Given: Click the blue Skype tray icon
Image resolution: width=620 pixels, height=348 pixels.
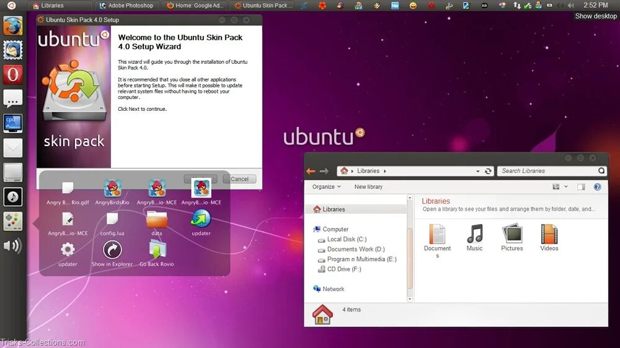Looking at the screenshot, I should (x=394, y=6).
